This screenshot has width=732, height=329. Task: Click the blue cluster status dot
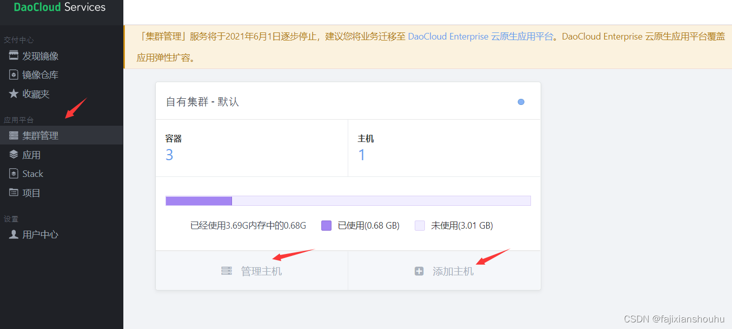pyautogui.click(x=521, y=102)
